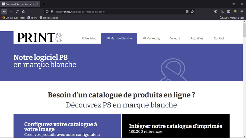This screenshot has height=138, width=246.
Task: Click the site security padlock icon
Action: 52,12
